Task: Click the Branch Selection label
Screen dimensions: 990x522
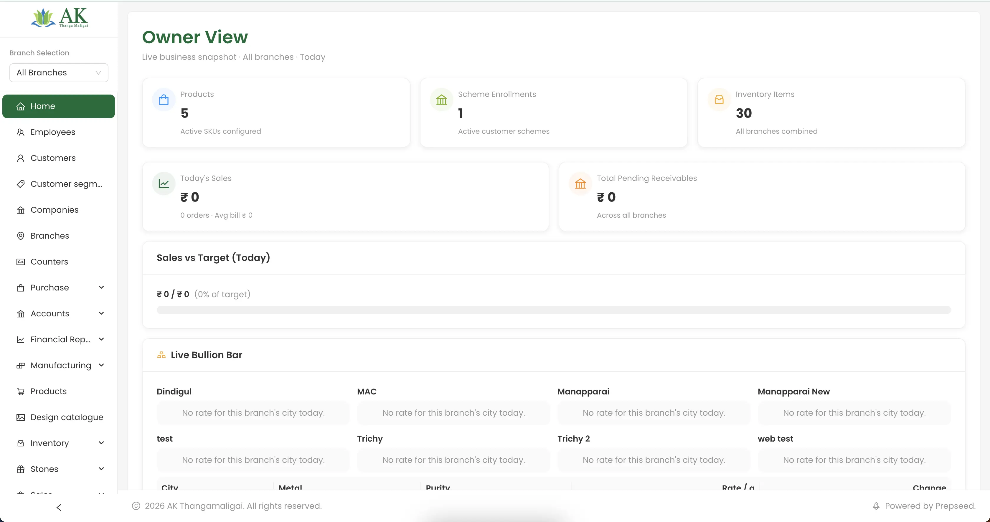Action: [x=39, y=53]
